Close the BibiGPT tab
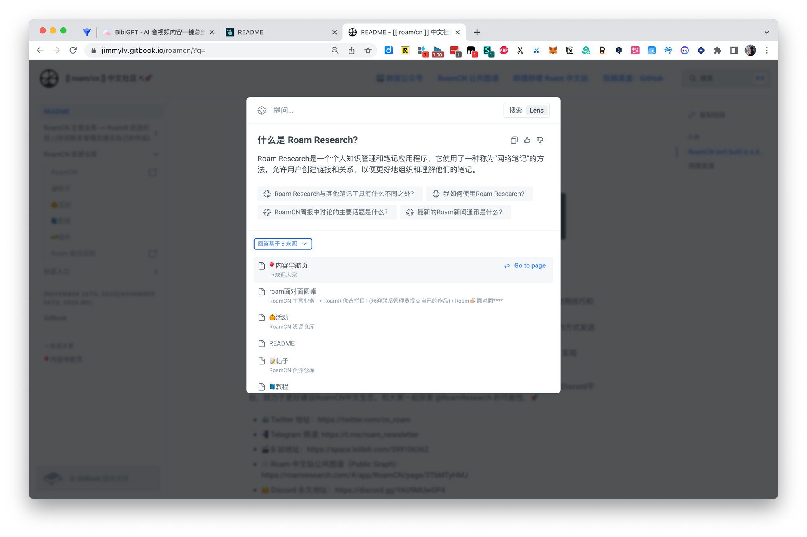Screen dimensions: 807x537 pos(211,32)
